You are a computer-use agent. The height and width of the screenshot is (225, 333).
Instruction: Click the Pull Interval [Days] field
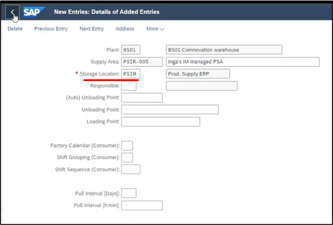coord(129,193)
